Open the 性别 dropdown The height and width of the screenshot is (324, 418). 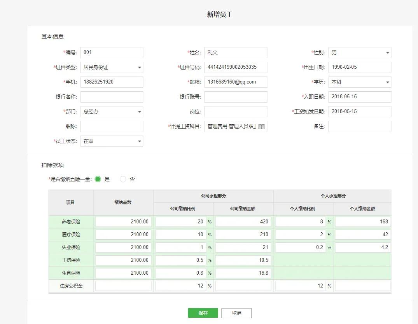tap(387, 52)
